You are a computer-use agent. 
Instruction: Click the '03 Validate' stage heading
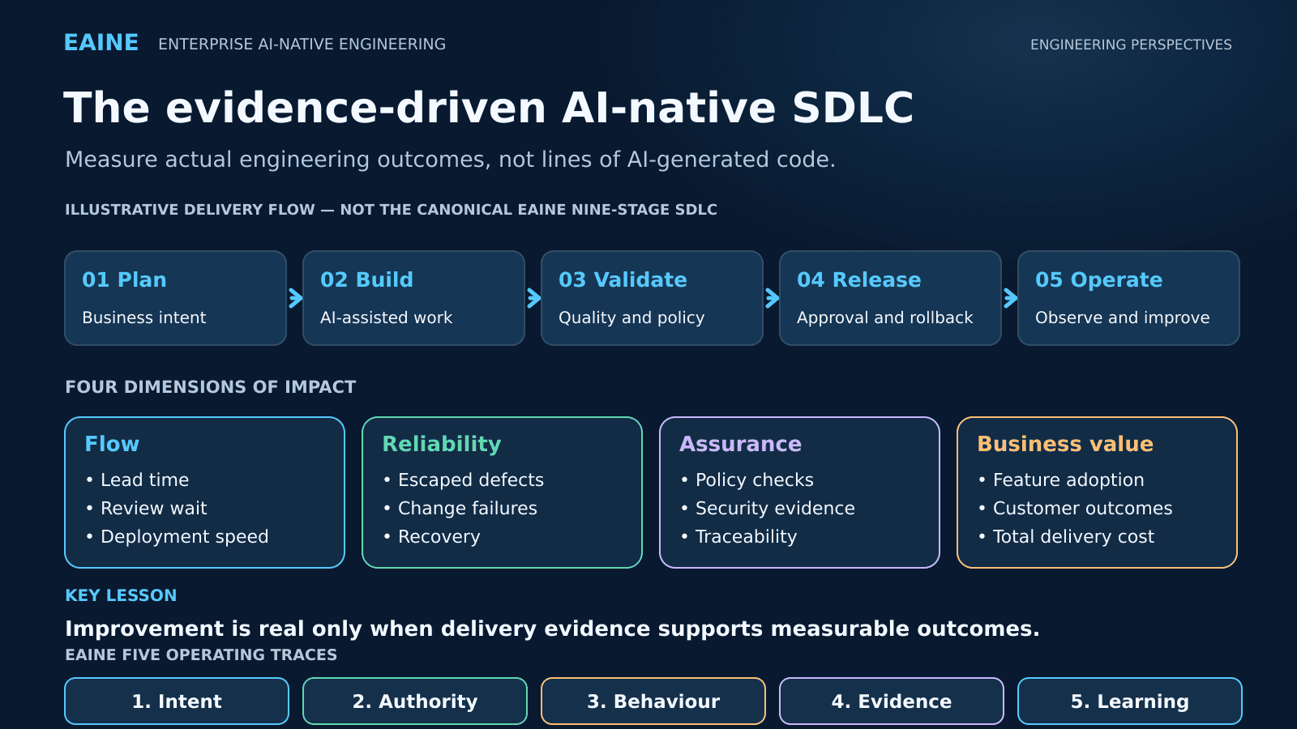coord(623,280)
